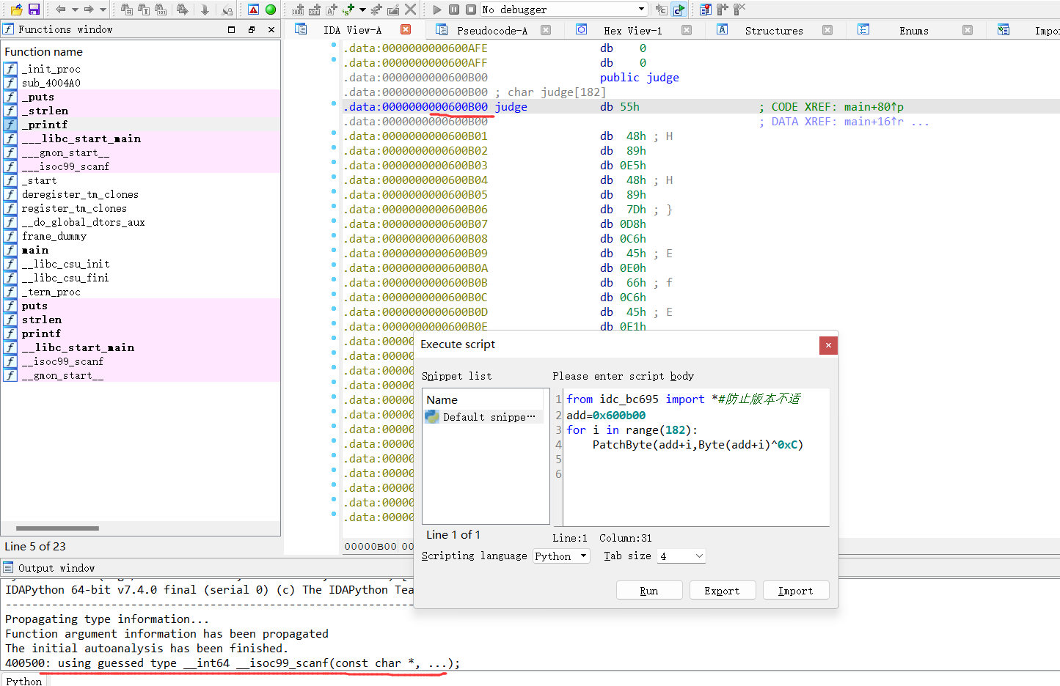The width and height of the screenshot is (1060, 686).
Task: Open the No debugger selection dropdown
Action: [563, 10]
